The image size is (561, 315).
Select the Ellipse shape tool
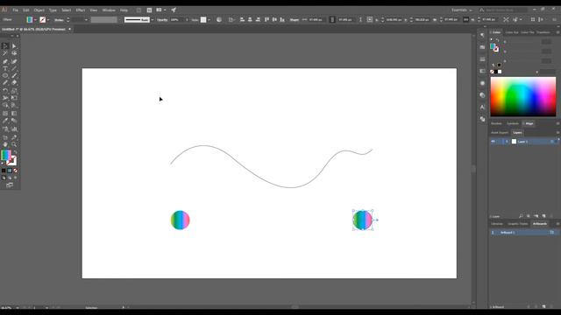point(5,76)
